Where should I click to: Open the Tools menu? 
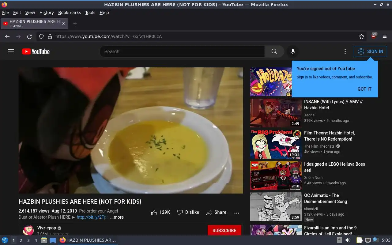(x=90, y=13)
